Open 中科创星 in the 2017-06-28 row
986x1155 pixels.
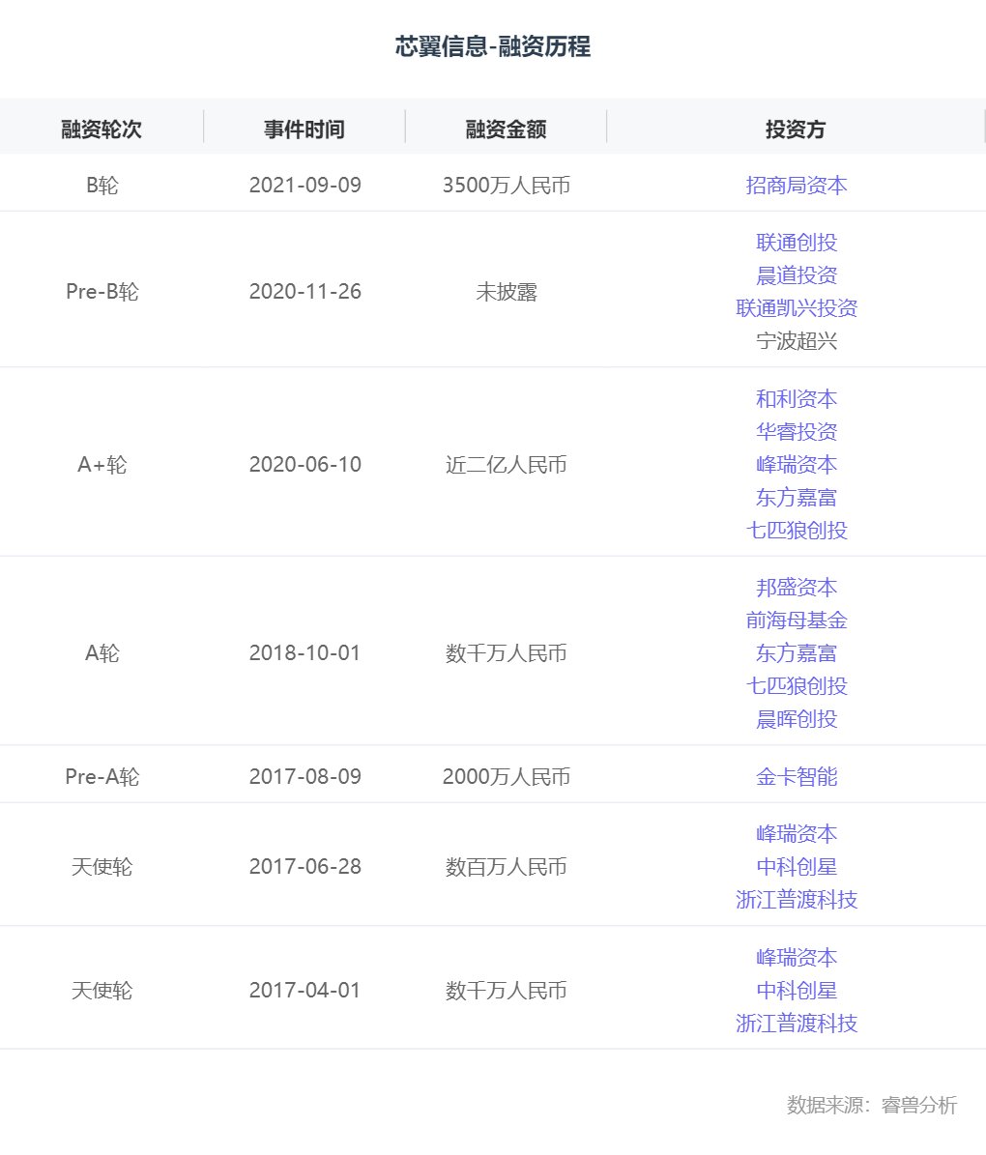pos(796,866)
